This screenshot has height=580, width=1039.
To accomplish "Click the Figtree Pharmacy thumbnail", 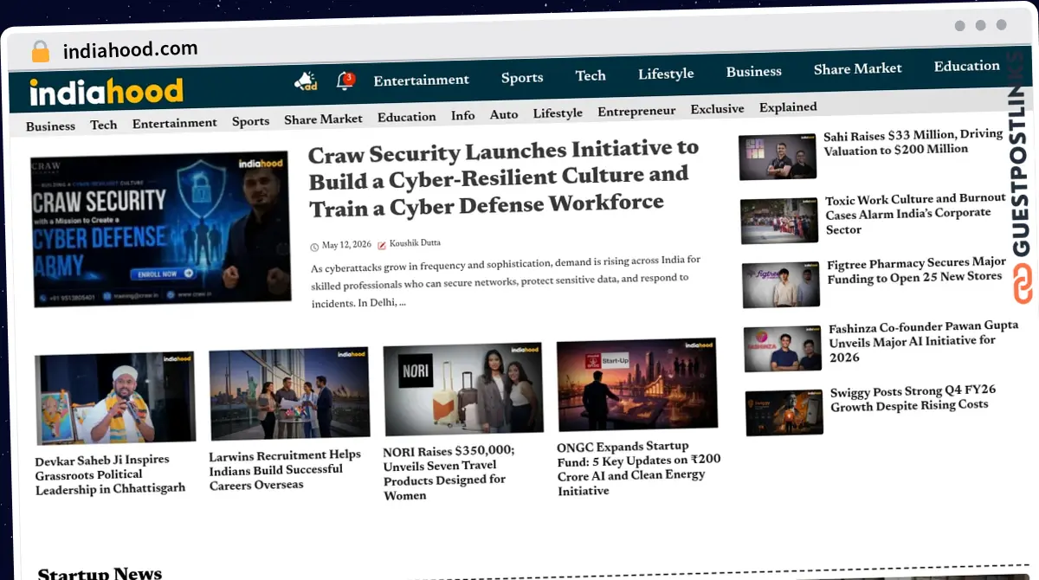I will point(781,285).
